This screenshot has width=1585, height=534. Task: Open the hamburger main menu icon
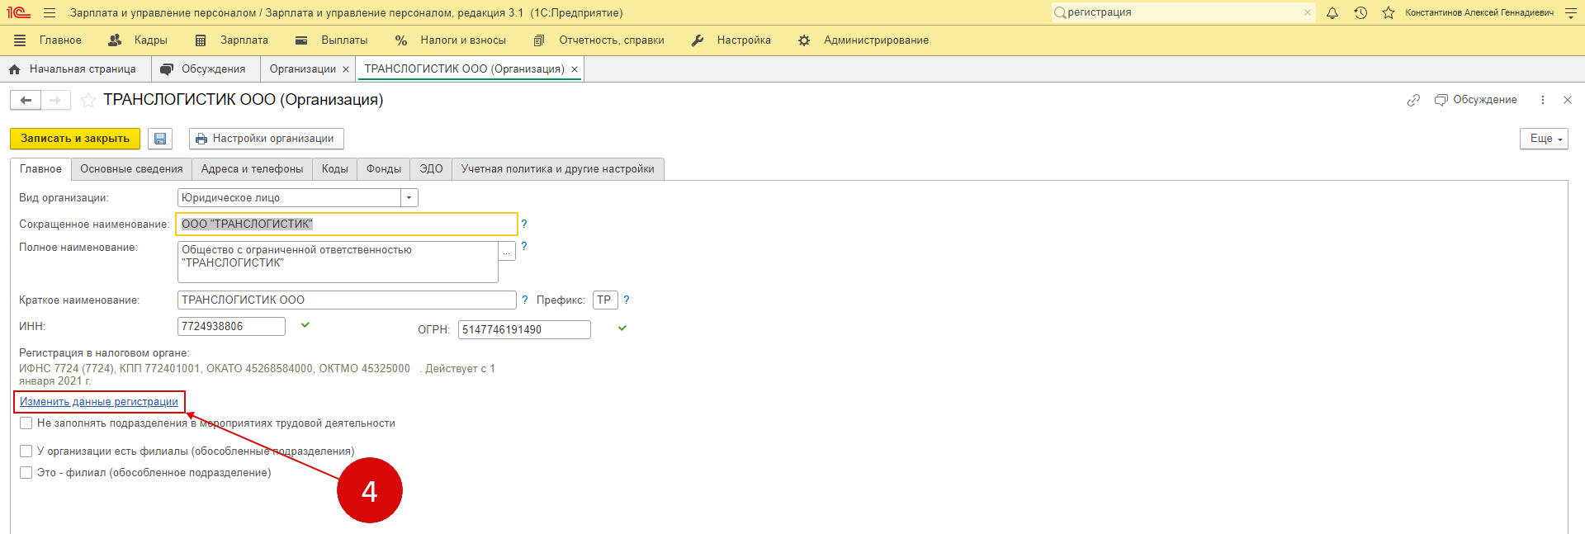(50, 12)
